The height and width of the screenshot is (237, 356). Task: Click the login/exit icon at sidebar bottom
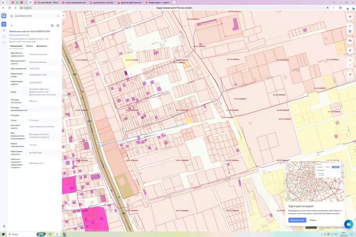click(x=4, y=226)
